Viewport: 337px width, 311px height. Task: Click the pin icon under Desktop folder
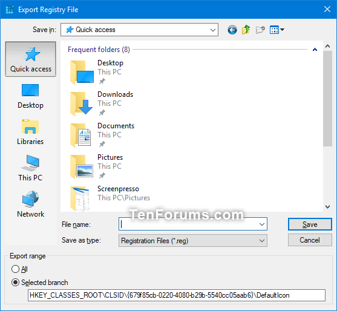point(102,81)
